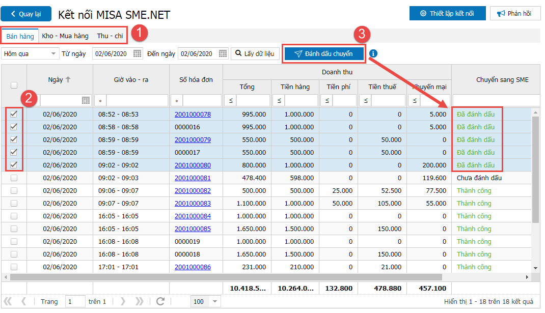545x313 pixels.
Task: Click the 478.880 Tiền thuế total
Action: [388, 289]
